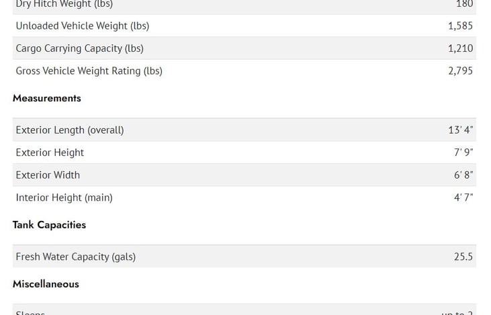Click the 25.5 fresh water value
Screen dimensions: 491x315
(x=463, y=257)
